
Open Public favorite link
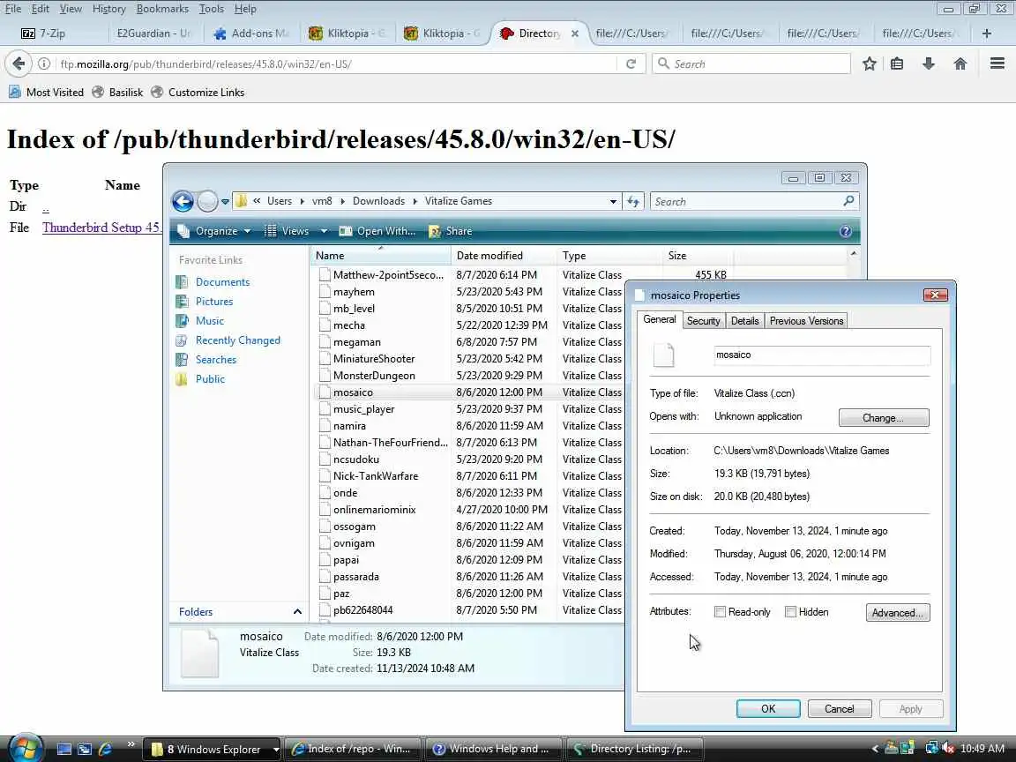[210, 379]
